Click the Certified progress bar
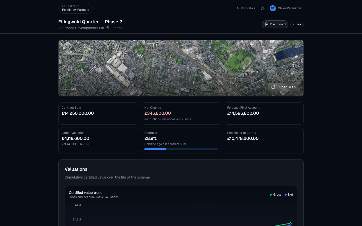The height and width of the screenshot is (226, 362). click(181, 149)
